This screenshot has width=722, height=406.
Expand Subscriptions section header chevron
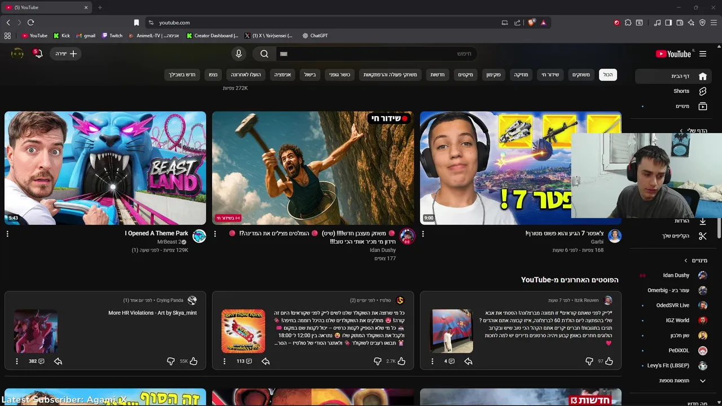(x=686, y=261)
